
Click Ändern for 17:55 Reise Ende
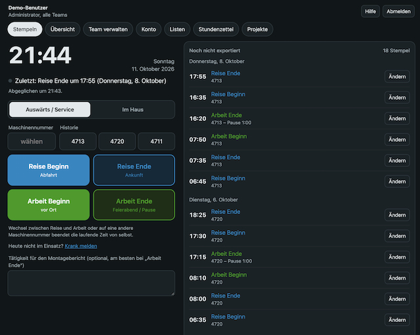click(397, 77)
